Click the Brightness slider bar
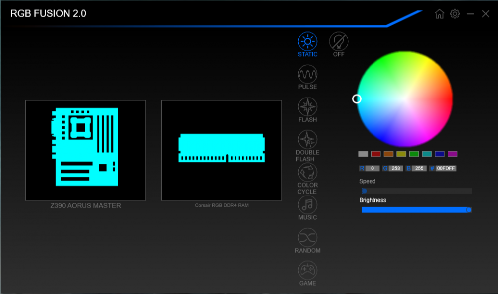 [x=416, y=210]
